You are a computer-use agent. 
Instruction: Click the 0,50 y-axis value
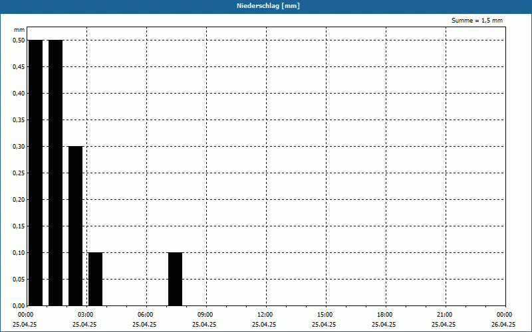pos(19,41)
